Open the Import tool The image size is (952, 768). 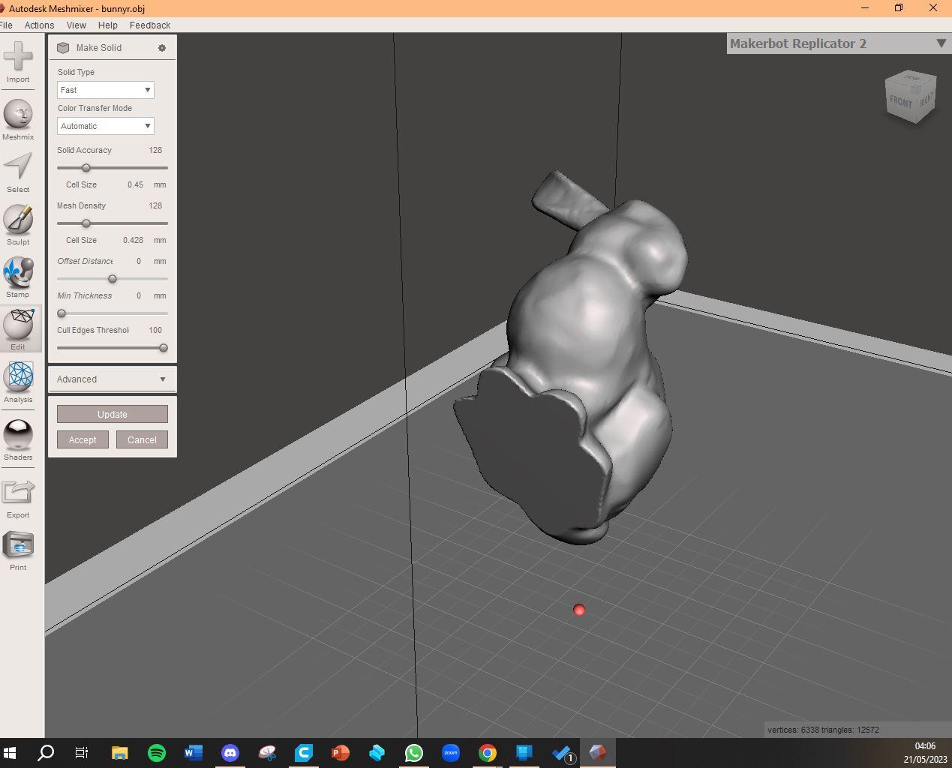tap(18, 62)
